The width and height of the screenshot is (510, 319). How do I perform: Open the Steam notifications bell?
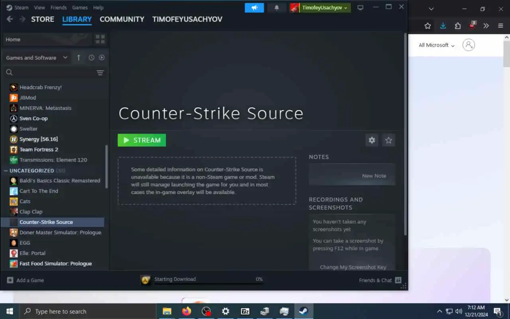pos(277,8)
